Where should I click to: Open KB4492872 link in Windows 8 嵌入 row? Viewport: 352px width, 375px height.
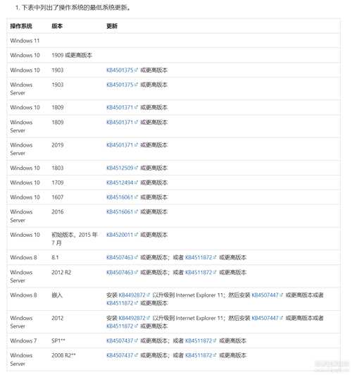[134, 295]
